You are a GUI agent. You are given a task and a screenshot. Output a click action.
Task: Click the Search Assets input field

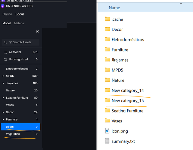pyautogui.click(x=20, y=42)
